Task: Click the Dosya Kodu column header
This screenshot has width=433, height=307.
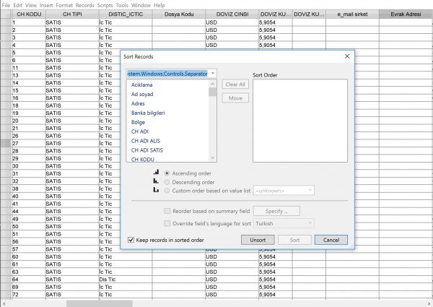Action: (179, 14)
